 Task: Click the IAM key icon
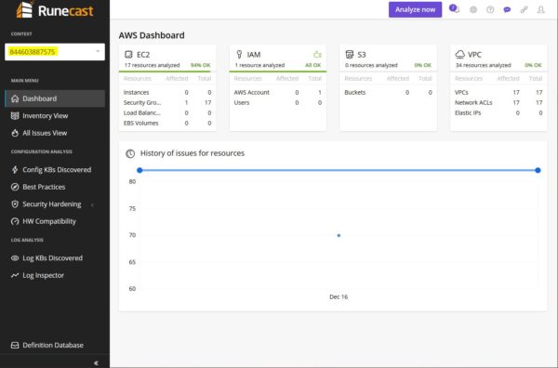point(239,55)
